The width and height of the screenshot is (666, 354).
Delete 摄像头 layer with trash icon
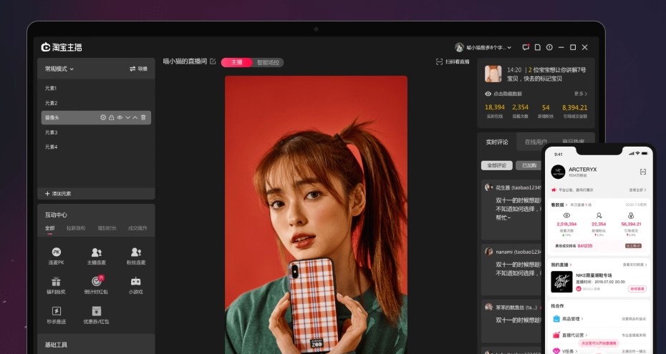tap(143, 117)
